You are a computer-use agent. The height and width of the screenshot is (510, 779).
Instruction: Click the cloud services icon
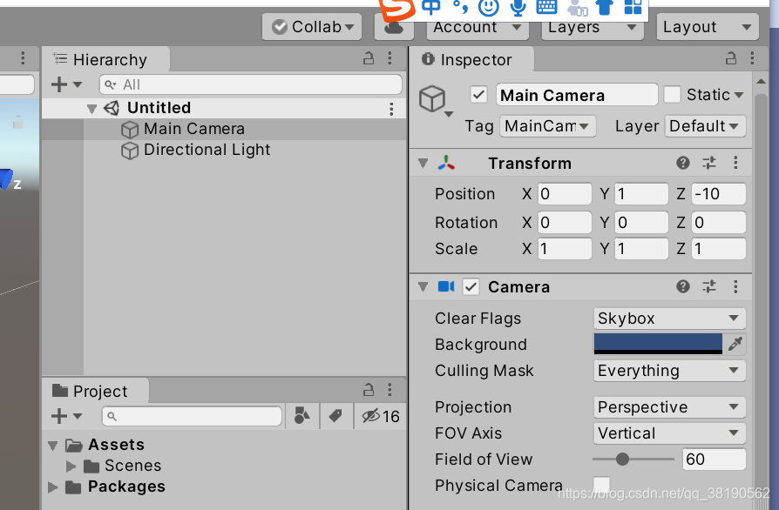coord(394,28)
